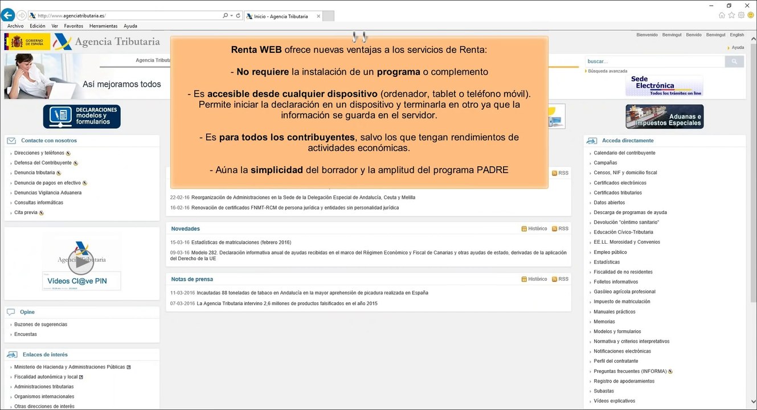
Task: Click the Acceda directamente section icon
Action: 592,141
